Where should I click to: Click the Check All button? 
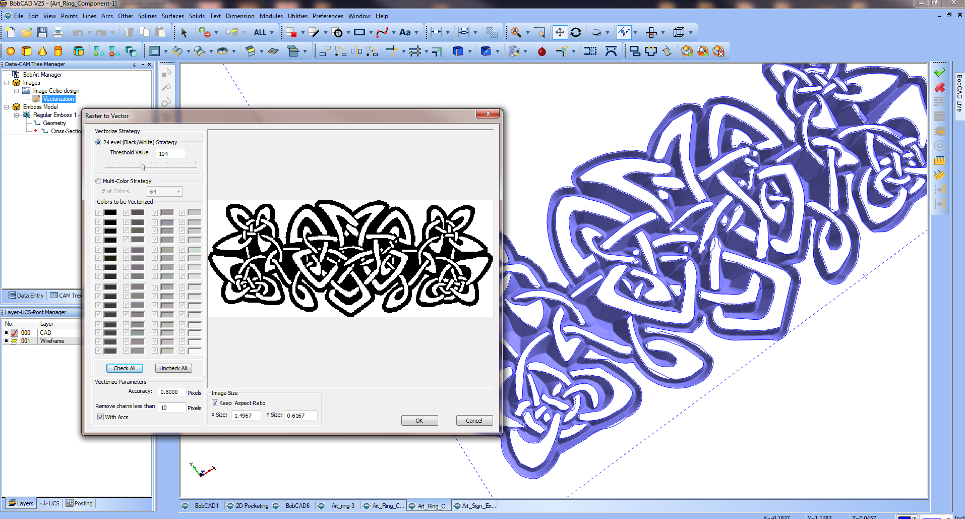point(125,368)
